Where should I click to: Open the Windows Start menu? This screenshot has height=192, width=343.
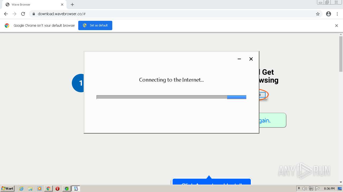[x=7, y=189]
